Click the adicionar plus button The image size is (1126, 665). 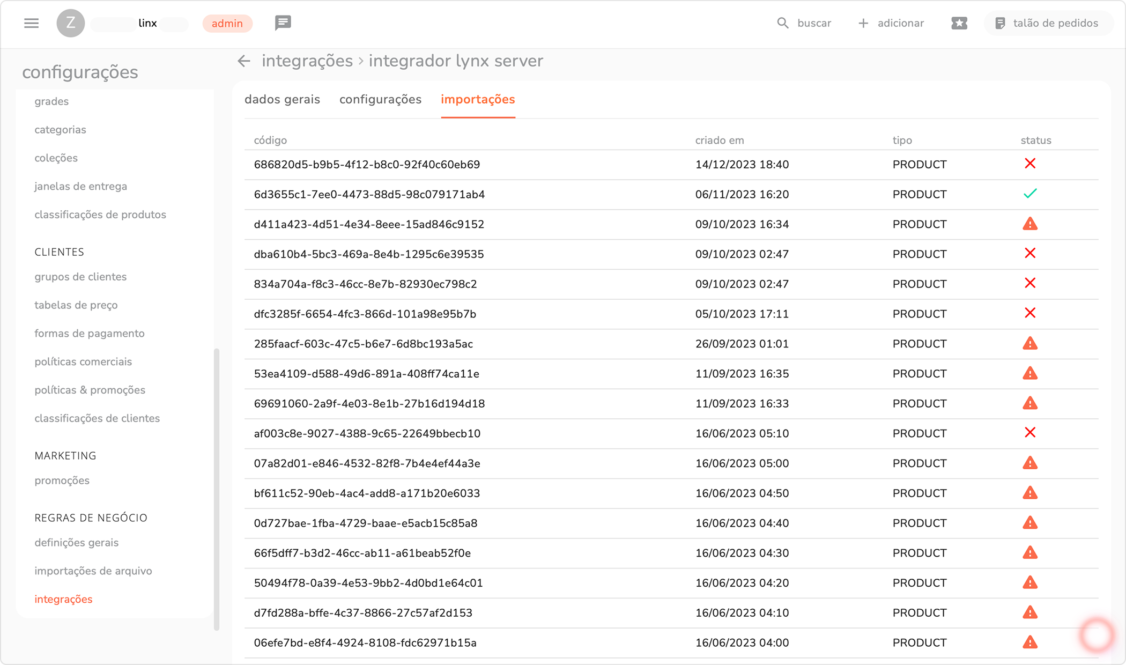(x=863, y=23)
